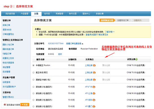Select 速邮宝(中邮小包) radio button
Screen dimensions: 154x109
pos(33,80)
